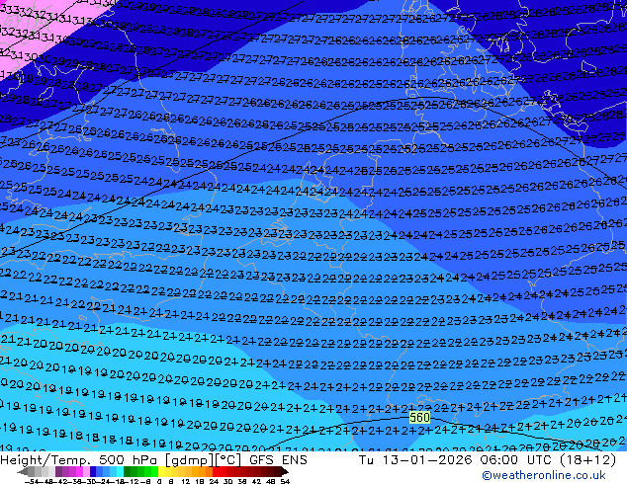
Task: Click the '06:00 UTC (18+12)' forecast time
Action: pyautogui.click(x=548, y=460)
